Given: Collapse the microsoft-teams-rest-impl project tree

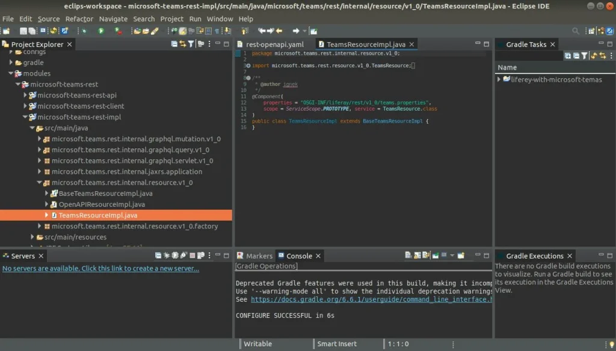Looking at the screenshot, I should coord(25,117).
